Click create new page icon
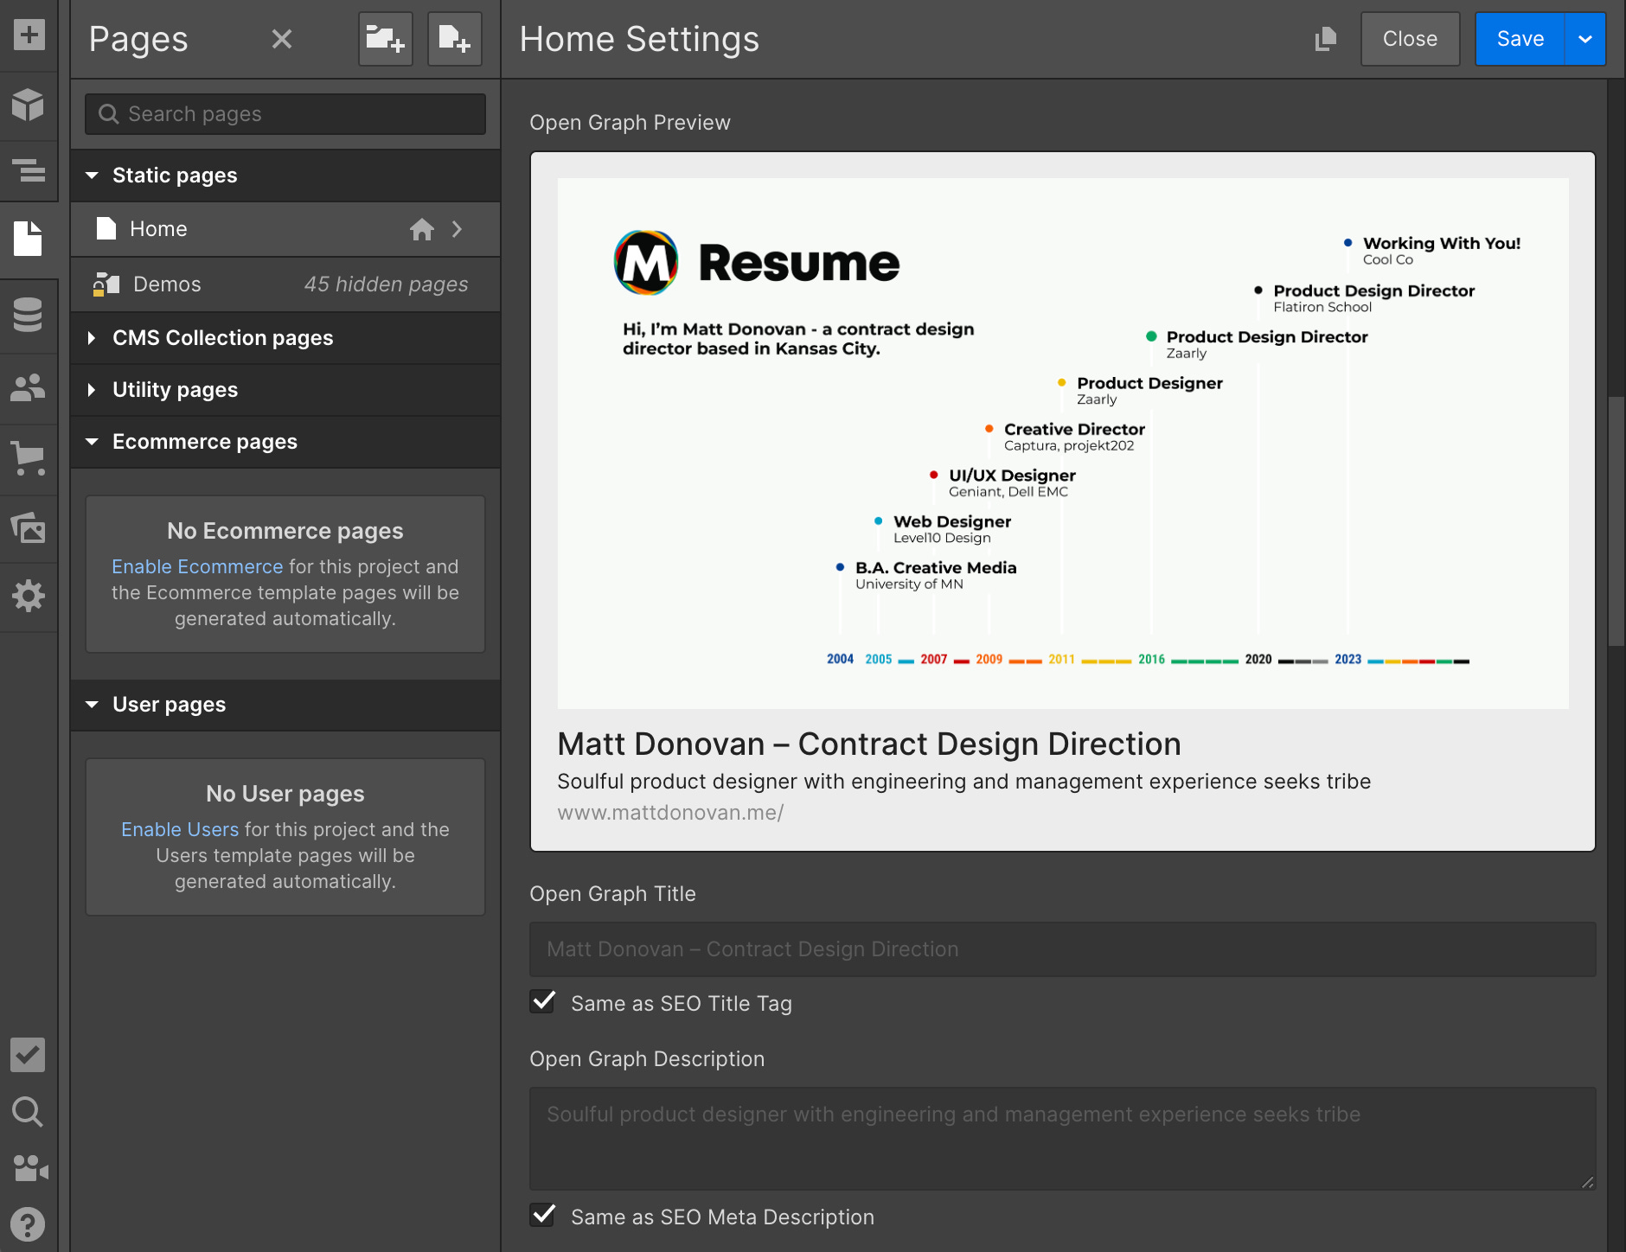This screenshot has height=1252, width=1626. coord(454,39)
